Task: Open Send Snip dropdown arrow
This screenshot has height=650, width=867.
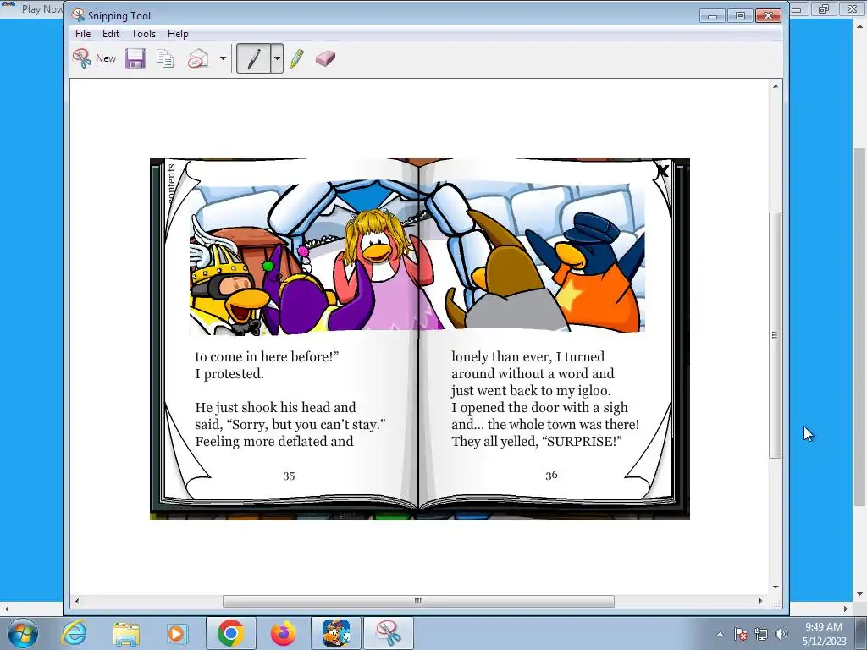Action: pos(223,58)
